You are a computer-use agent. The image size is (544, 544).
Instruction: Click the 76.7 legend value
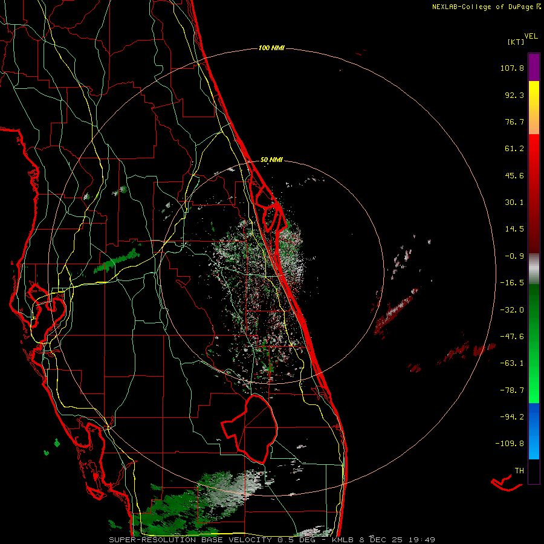coord(514,121)
